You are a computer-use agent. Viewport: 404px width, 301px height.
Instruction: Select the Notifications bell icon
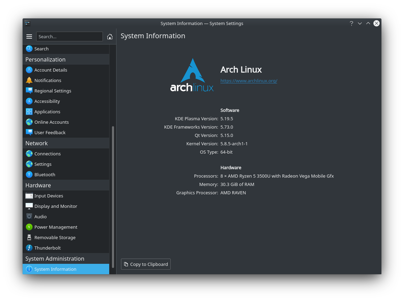tap(29, 80)
